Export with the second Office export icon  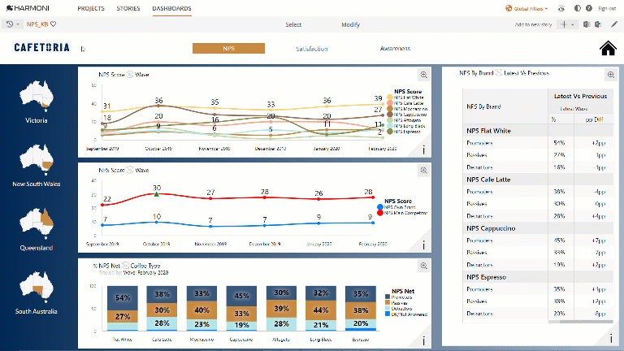point(598,24)
